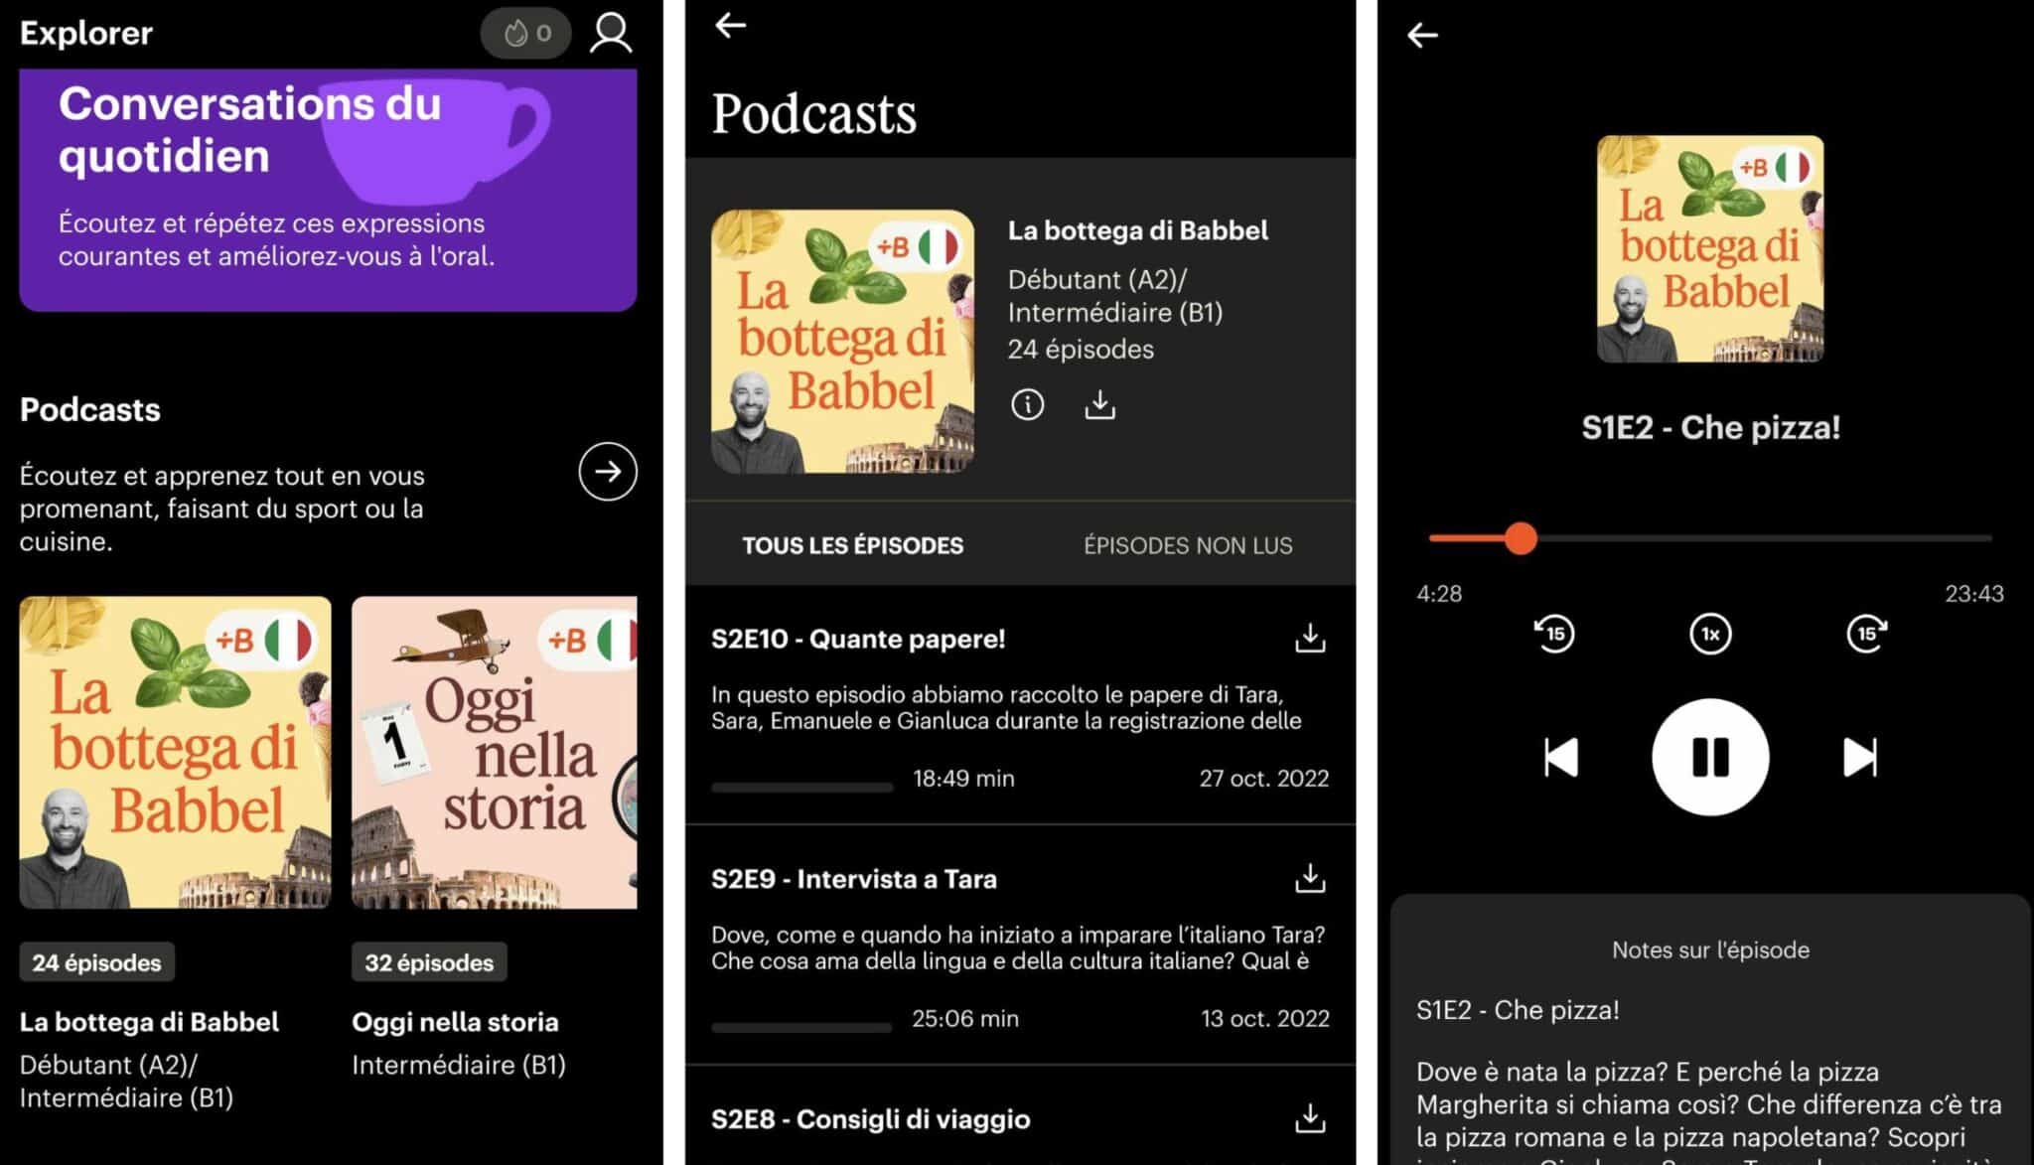Download episode S2E10 Quante papere!

coord(1310,638)
